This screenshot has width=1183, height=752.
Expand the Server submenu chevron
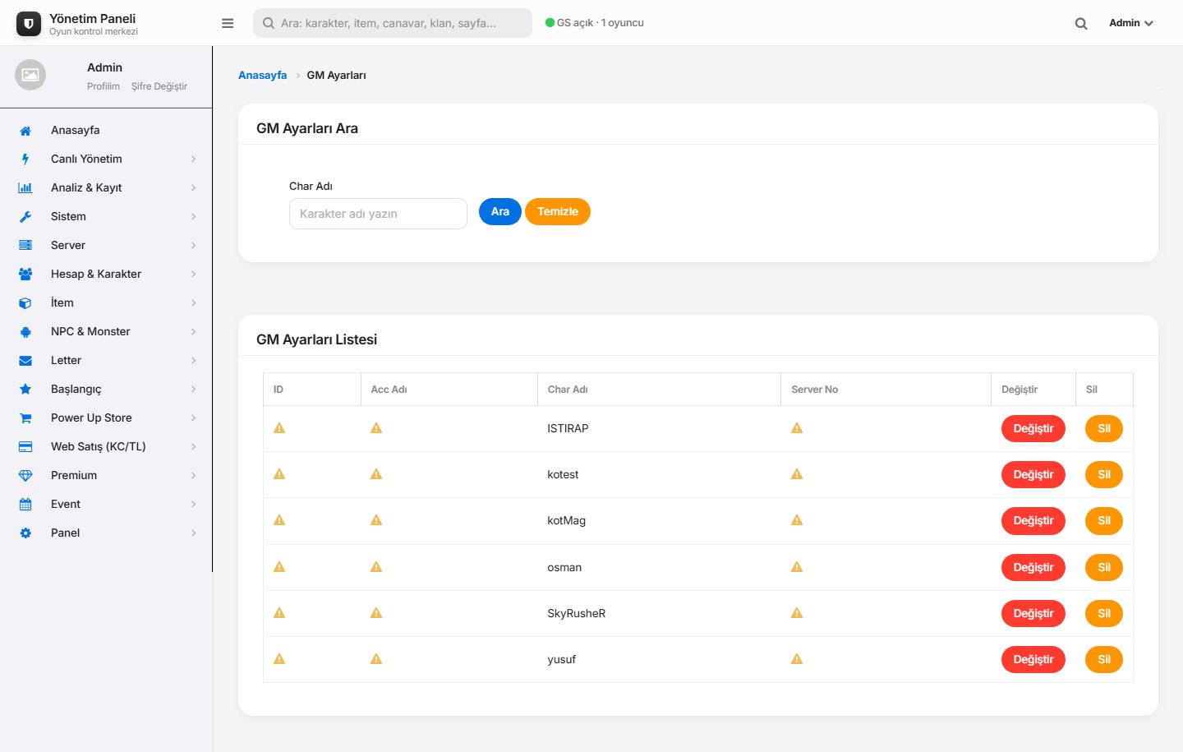click(x=194, y=246)
